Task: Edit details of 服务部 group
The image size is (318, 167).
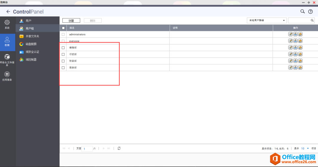Action: coord(290,68)
